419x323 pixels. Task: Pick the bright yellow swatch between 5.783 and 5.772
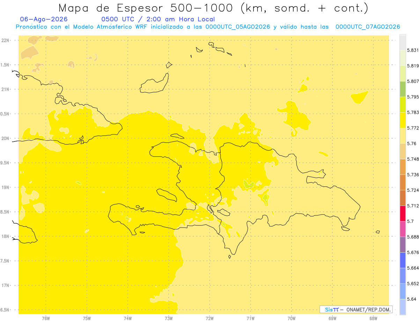[403, 120]
